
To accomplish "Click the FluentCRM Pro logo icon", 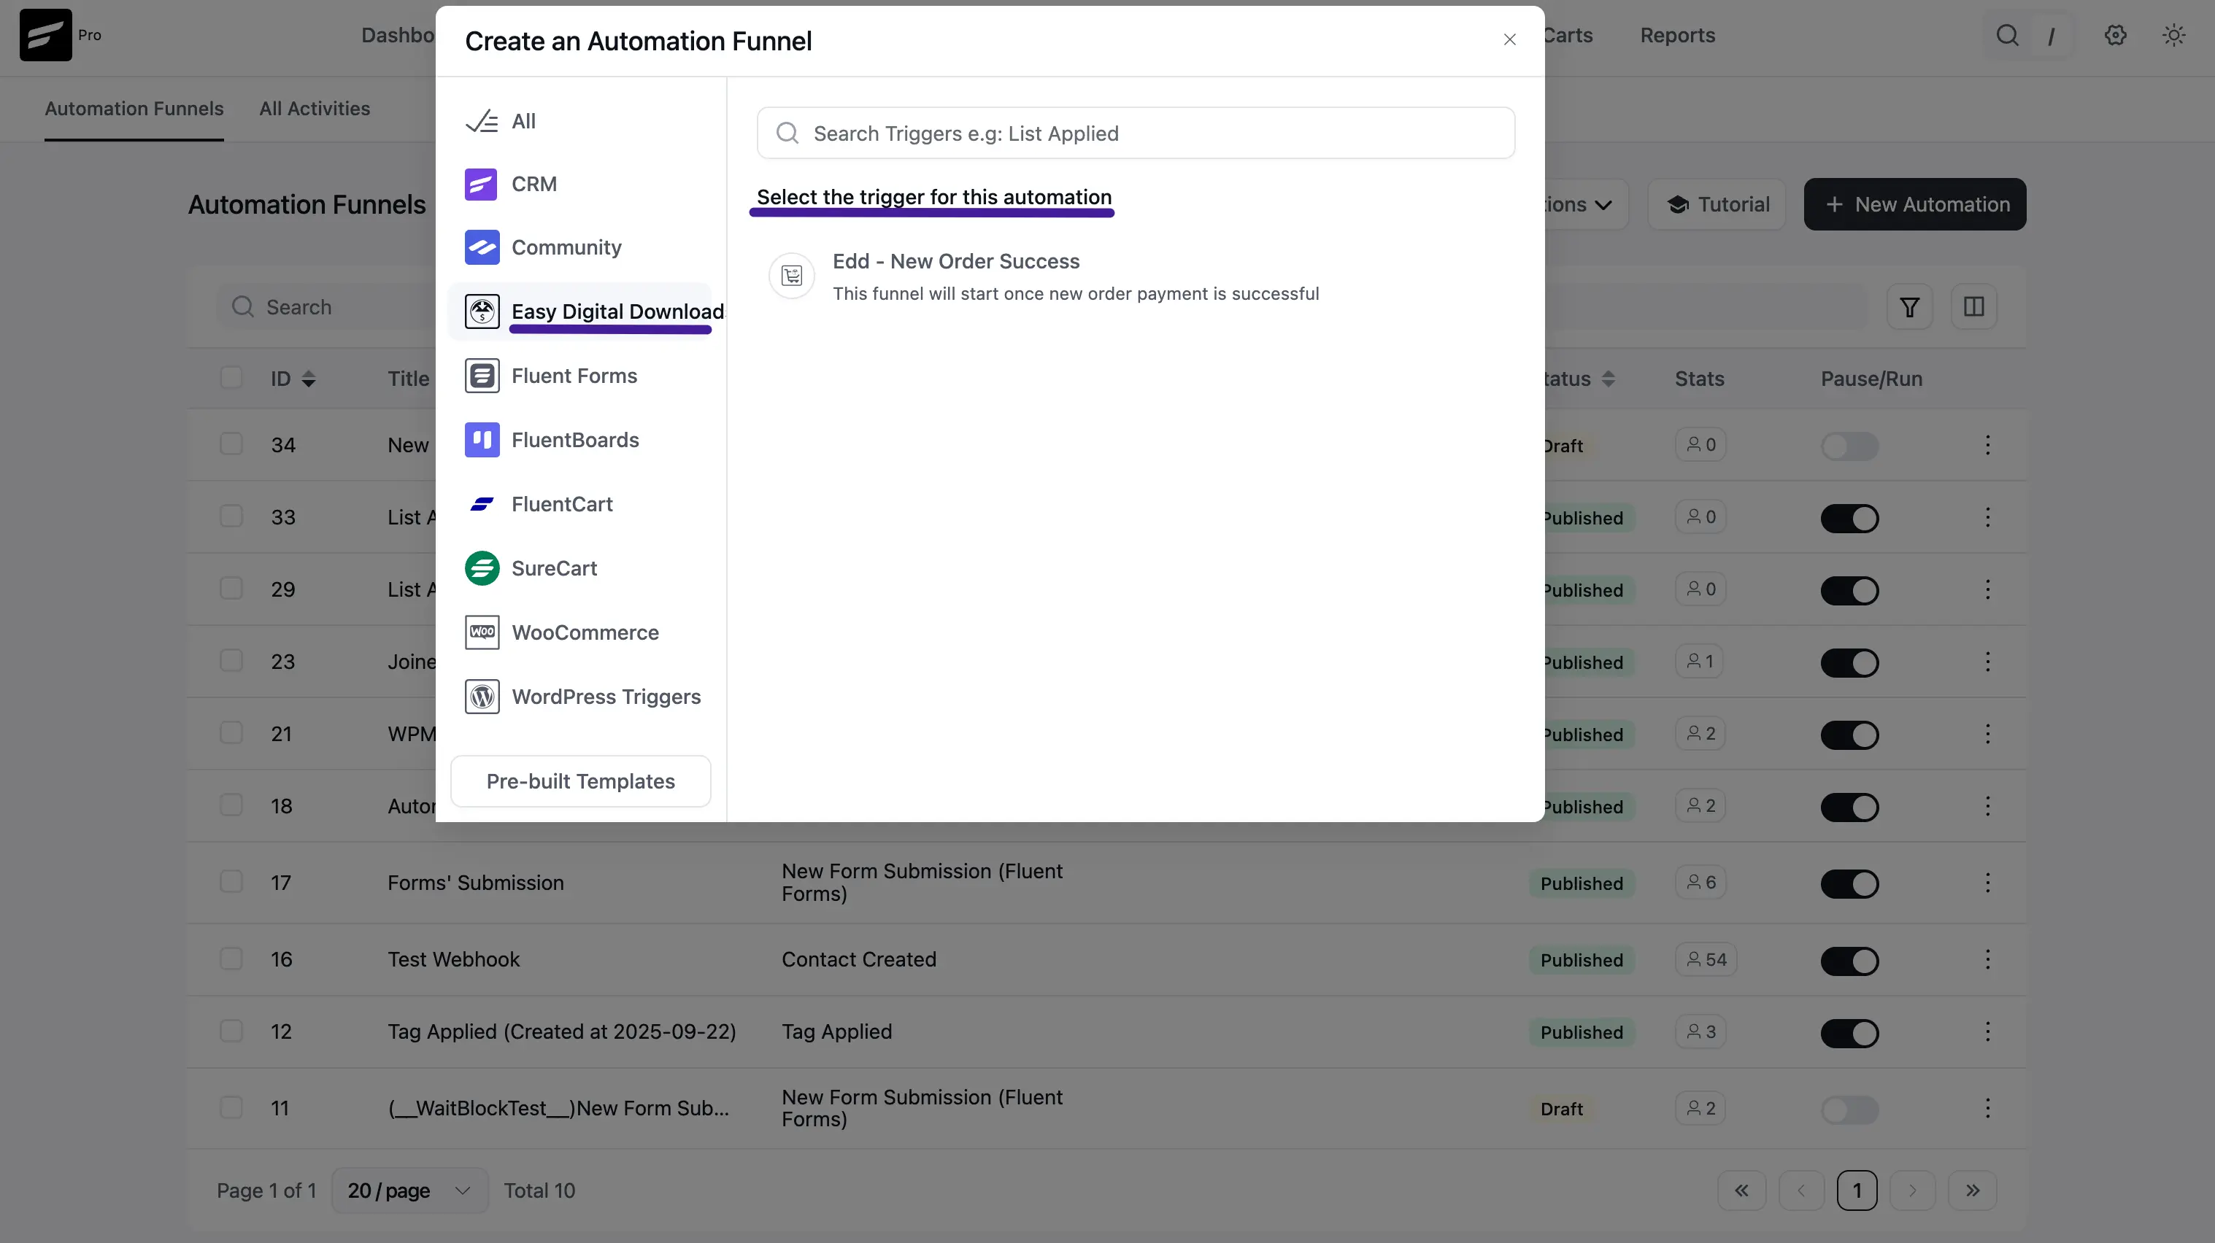I will tap(45, 35).
